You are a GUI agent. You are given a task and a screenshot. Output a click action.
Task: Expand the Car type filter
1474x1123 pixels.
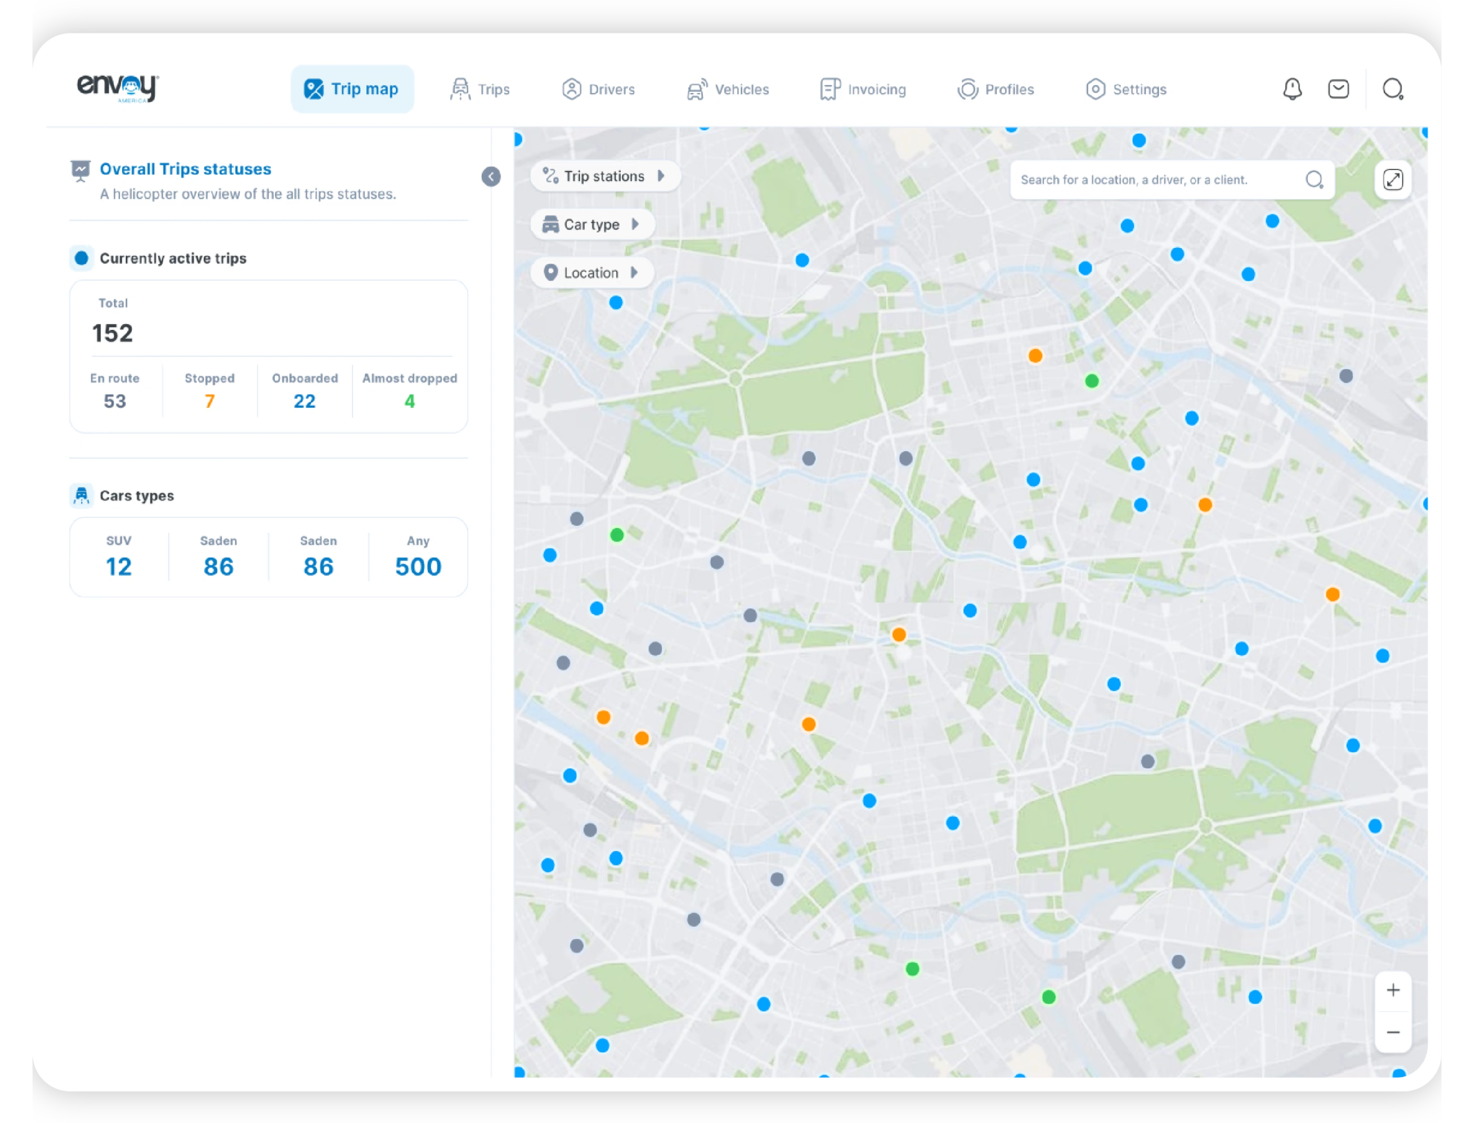(x=592, y=225)
